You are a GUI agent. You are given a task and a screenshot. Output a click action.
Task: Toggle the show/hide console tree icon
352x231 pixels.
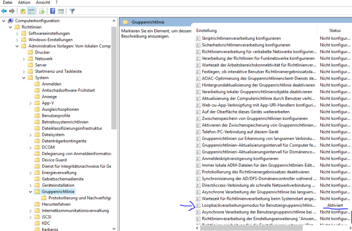[31, 11]
